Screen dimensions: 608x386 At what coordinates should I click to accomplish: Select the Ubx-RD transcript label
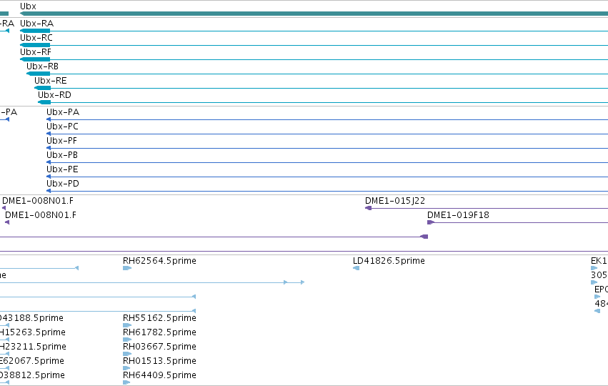pos(54,95)
